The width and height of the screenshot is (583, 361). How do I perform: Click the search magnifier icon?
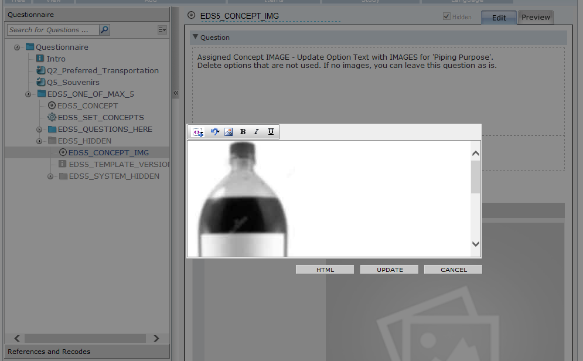(x=104, y=30)
